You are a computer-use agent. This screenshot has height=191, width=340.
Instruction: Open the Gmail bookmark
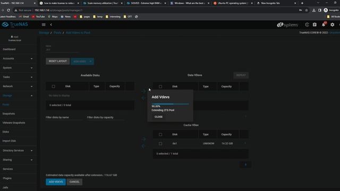[x=24, y=16]
